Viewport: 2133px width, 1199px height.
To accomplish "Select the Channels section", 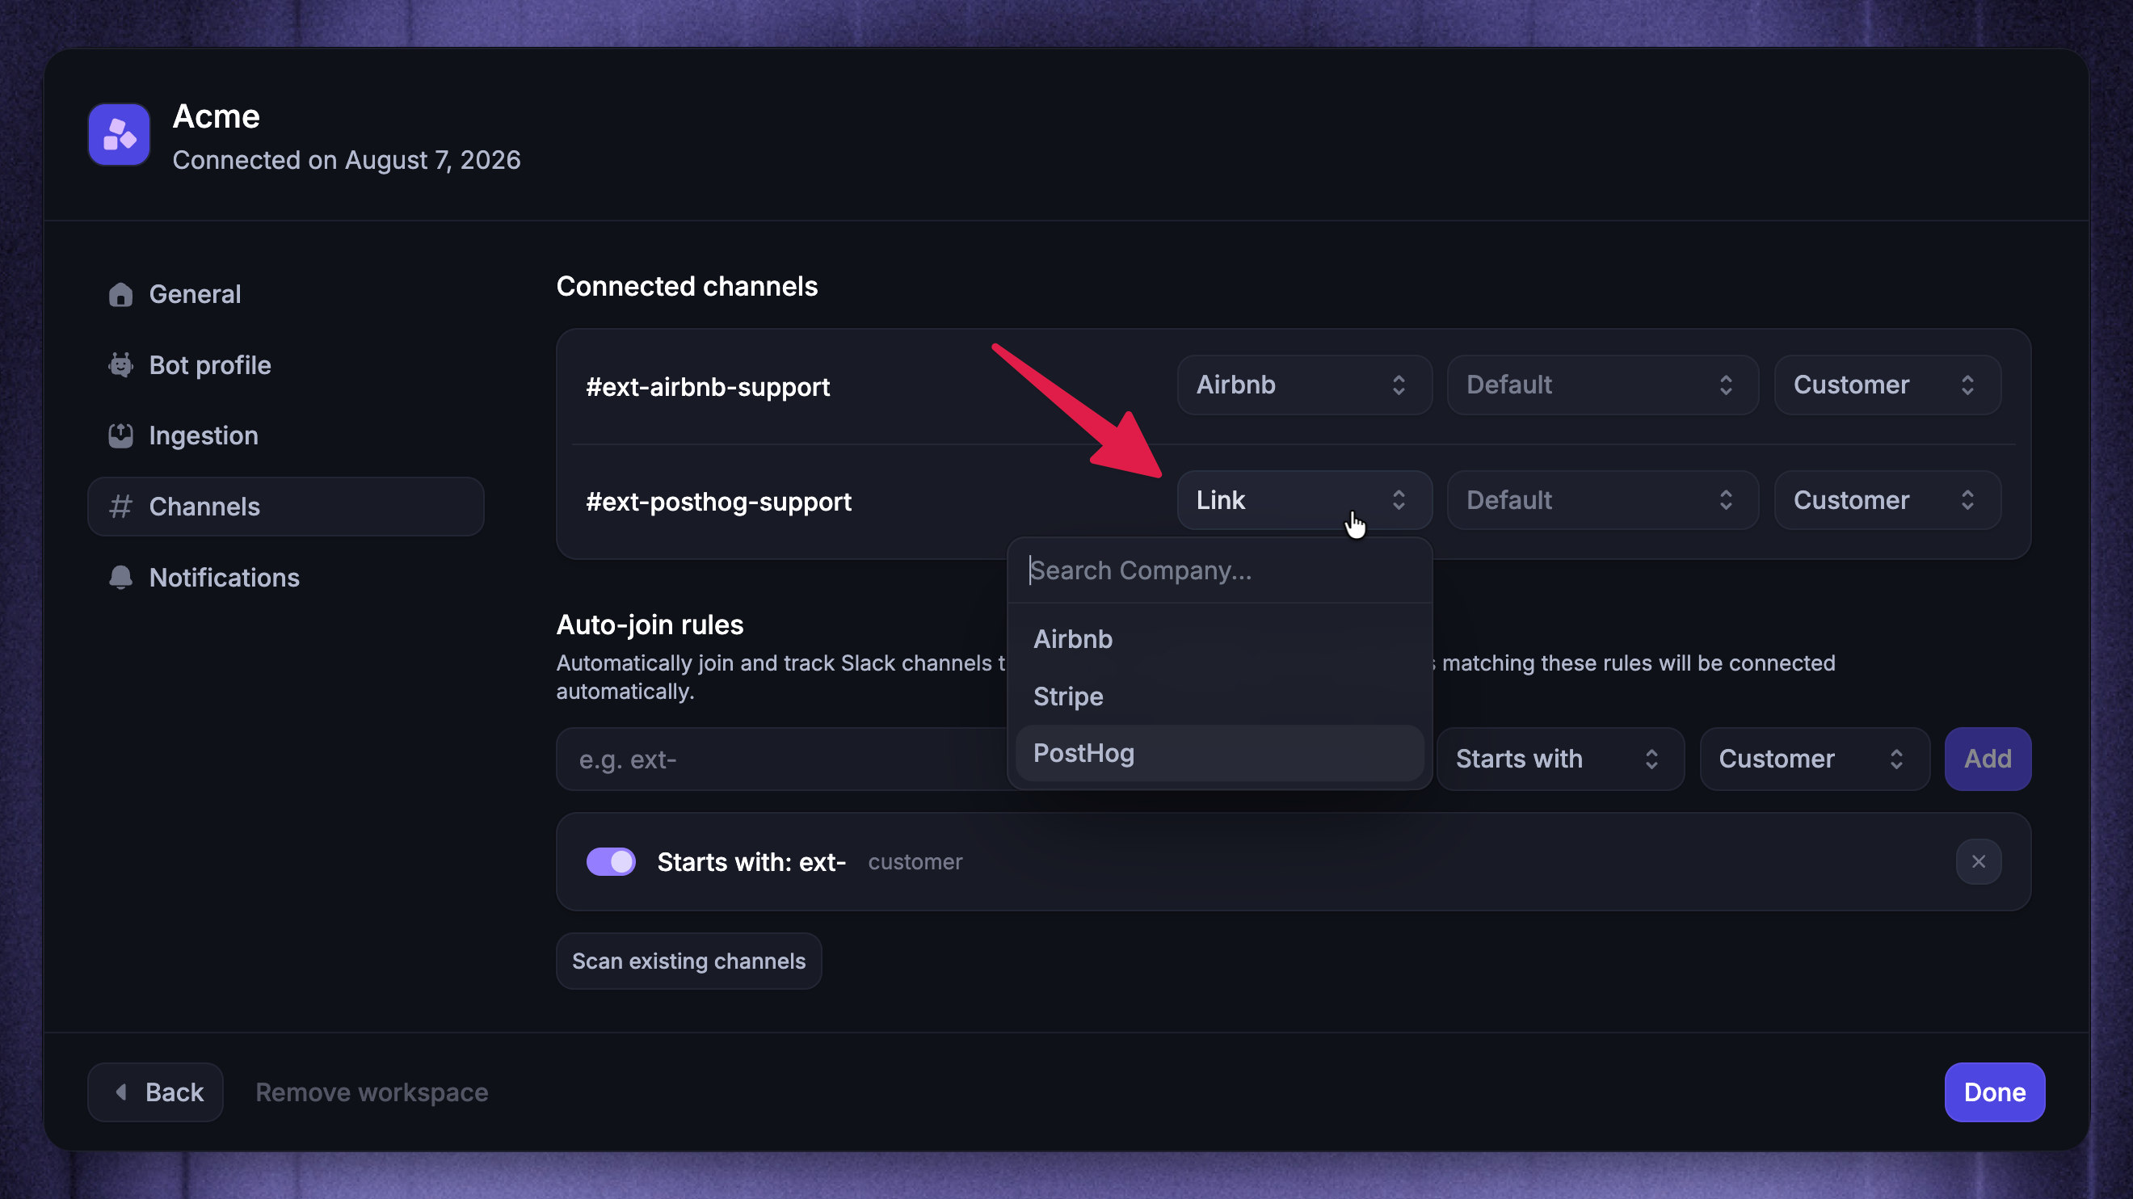I will 286,506.
